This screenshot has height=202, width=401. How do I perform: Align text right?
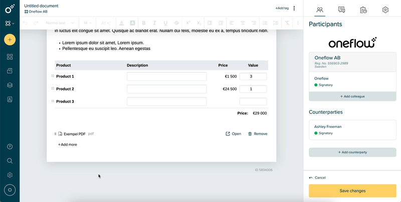pos(254,23)
